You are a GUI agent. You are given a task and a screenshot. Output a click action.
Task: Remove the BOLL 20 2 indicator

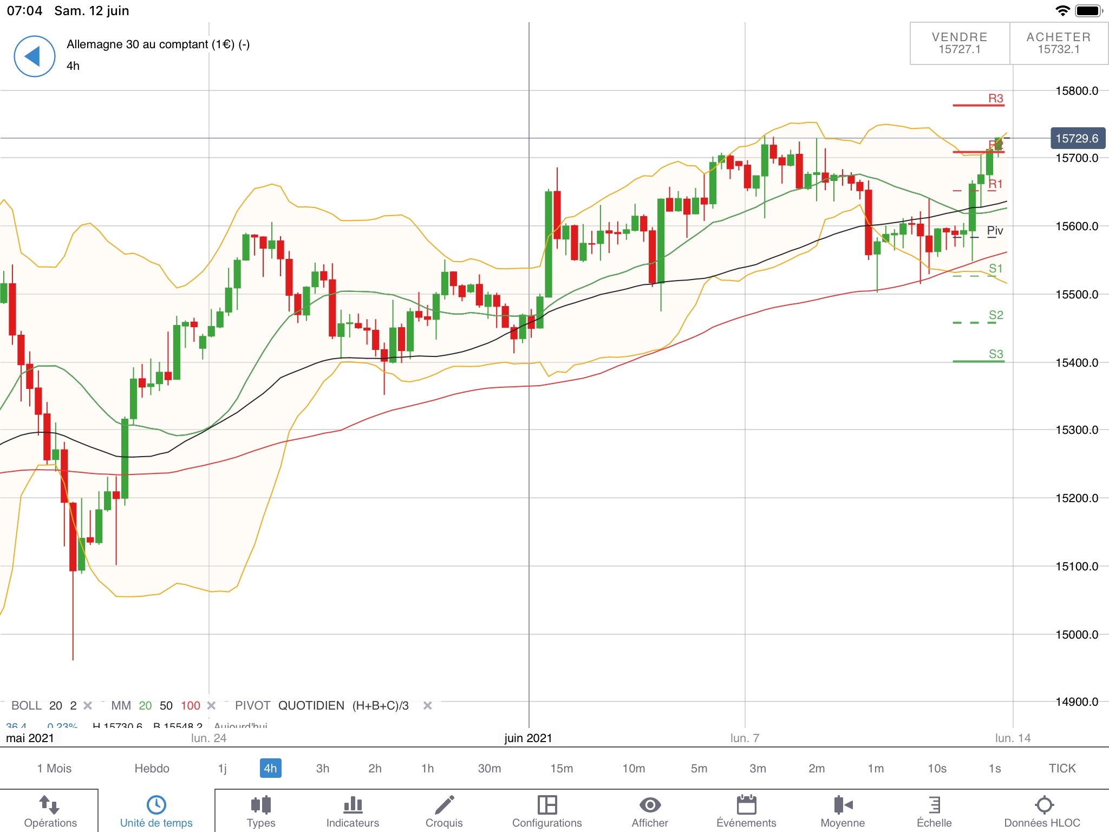click(x=88, y=706)
